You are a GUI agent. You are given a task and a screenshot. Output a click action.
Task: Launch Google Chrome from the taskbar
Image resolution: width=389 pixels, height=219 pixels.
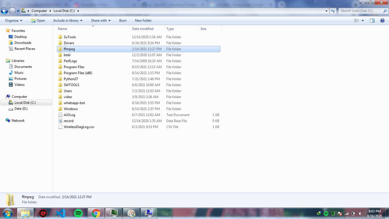click(96, 213)
